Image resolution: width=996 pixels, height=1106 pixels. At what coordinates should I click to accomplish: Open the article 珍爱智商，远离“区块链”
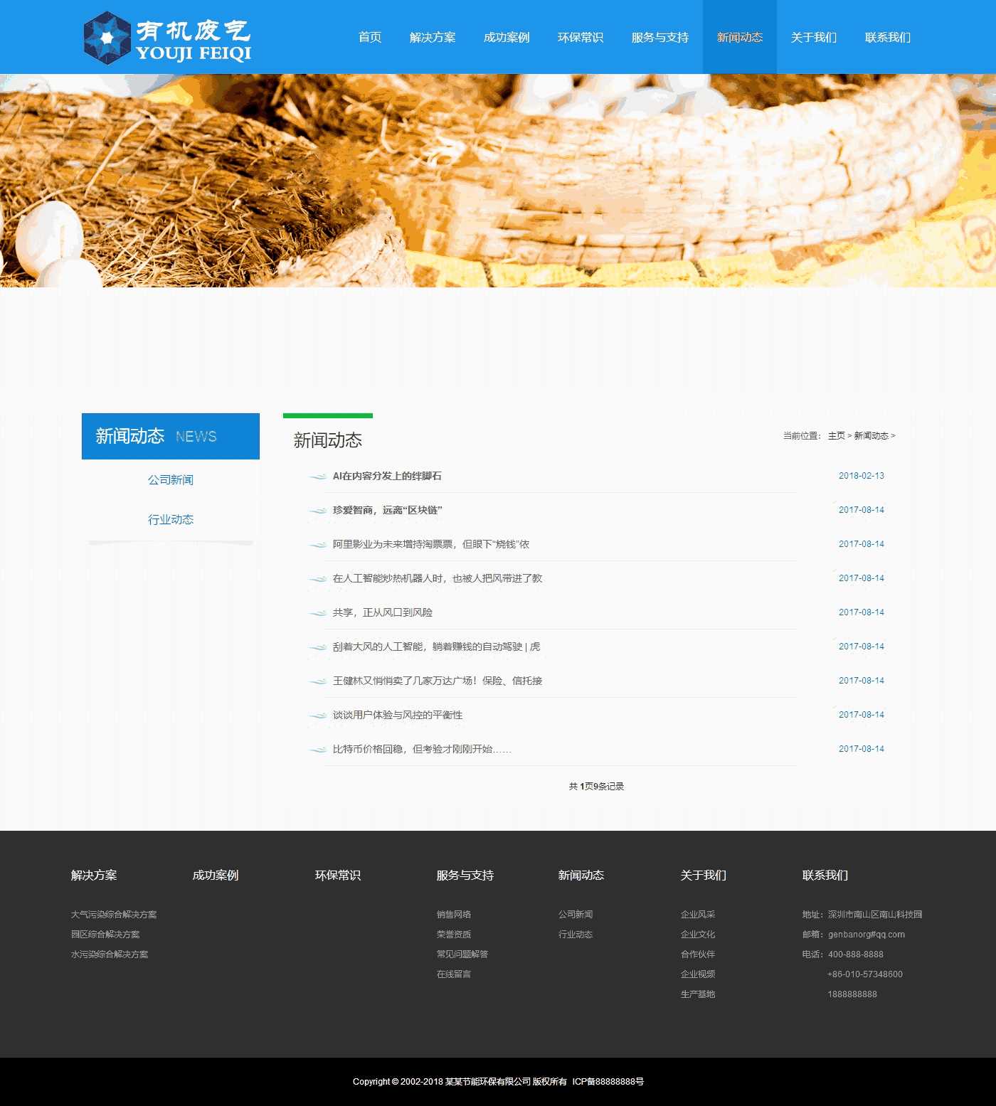[388, 511]
